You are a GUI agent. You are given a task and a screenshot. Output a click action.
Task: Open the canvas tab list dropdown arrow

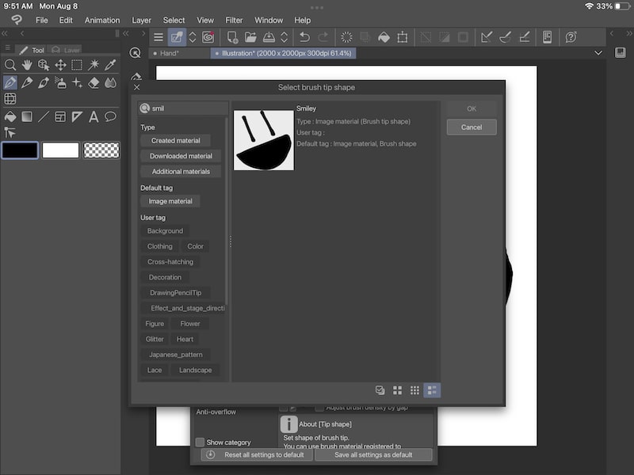tap(599, 52)
